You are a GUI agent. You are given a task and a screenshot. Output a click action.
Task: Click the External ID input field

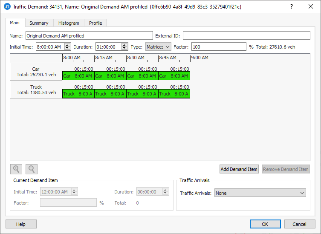coord(246,36)
